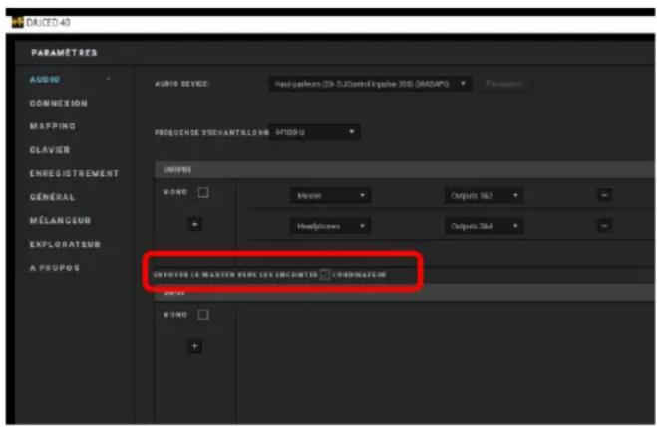The width and height of the screenshot is (657, 427).
Task: Open the Headphones channel dropdown
Action: [x=330, y=226]
